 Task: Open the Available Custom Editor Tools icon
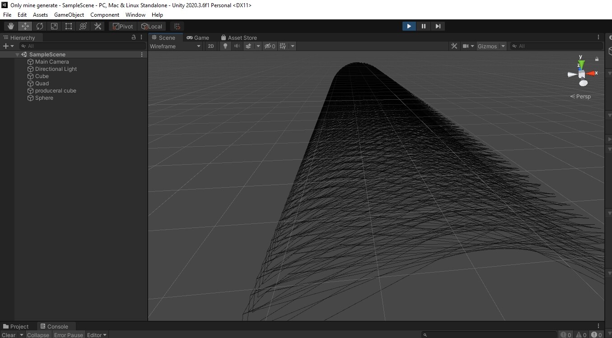(98, 26)
